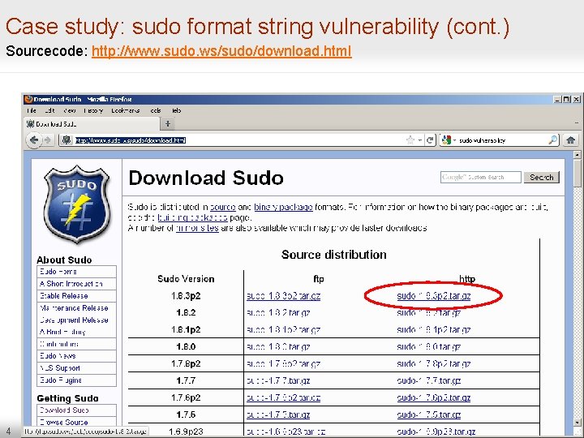Click the Firefox back arrow button

(34, 140)
